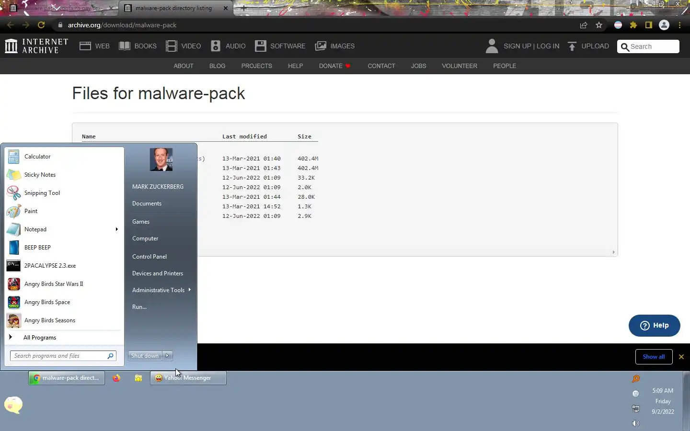Open the BLOG page

click(x=217, y=66)
